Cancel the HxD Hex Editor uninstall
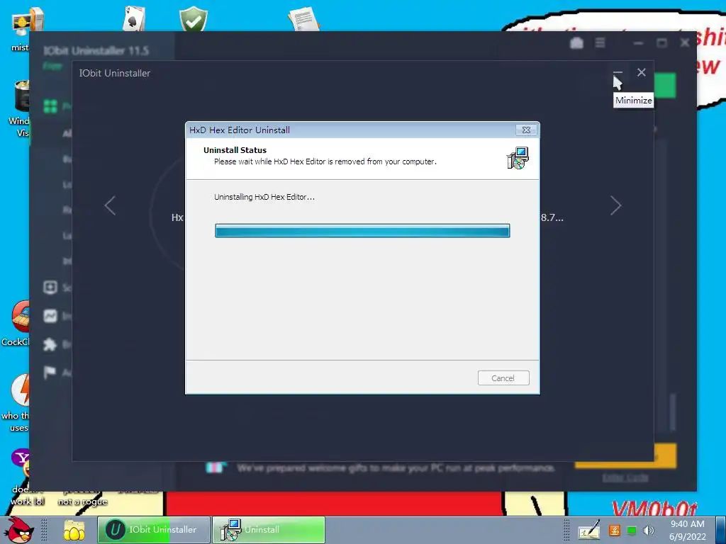The image size is (726, 544). point(503,378)
